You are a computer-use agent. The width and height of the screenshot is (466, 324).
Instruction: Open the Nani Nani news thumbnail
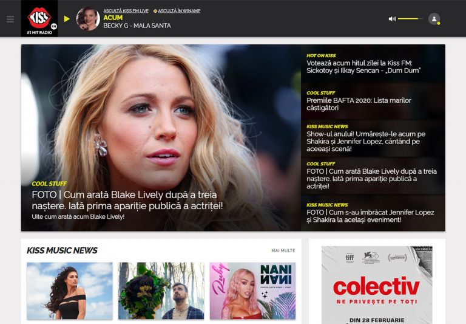252,291
